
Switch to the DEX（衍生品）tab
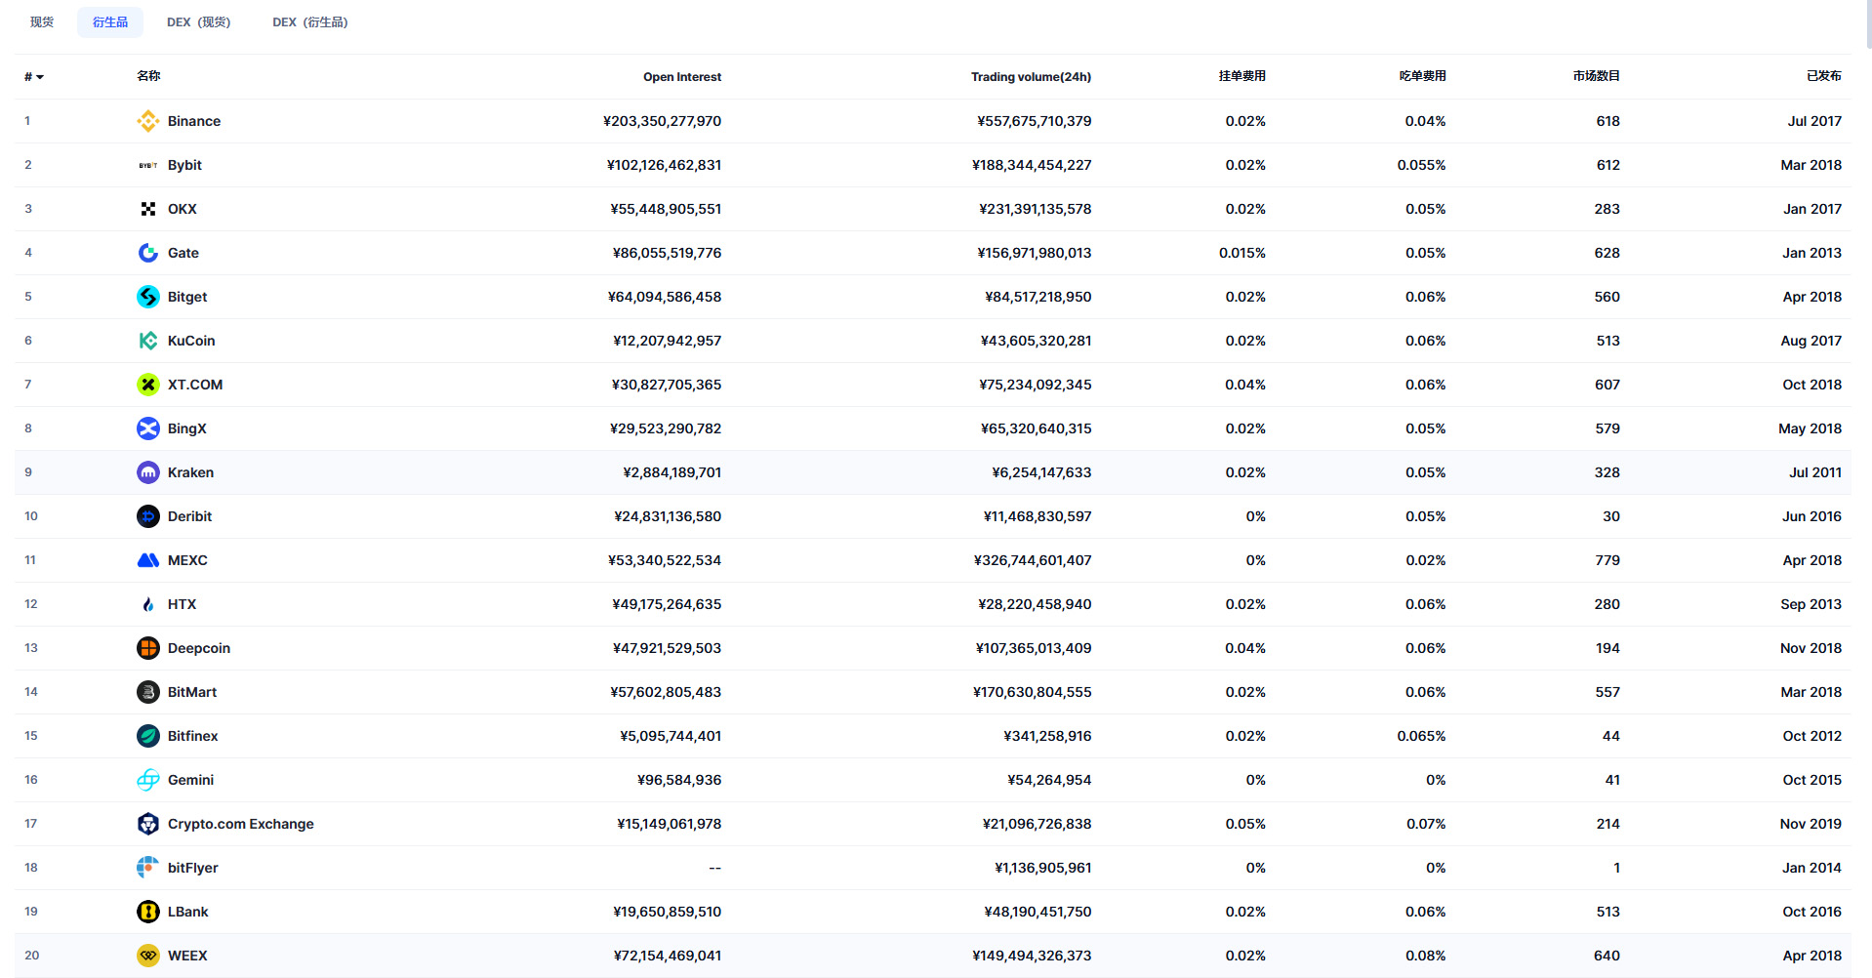coord(310,21)
